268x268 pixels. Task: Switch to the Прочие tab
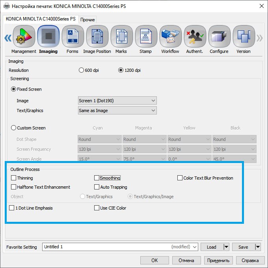pos(87,20)
